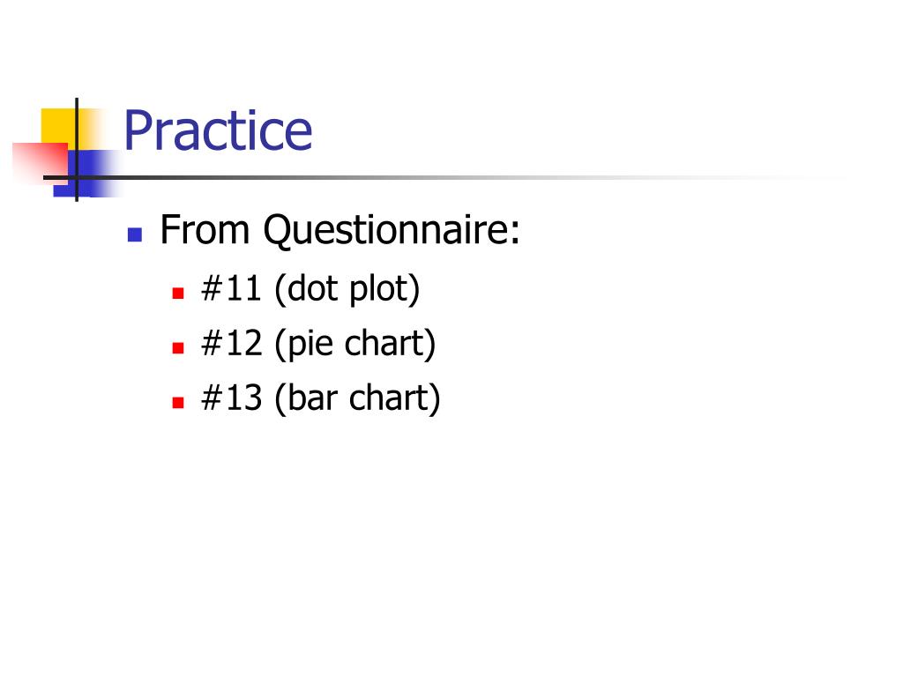
Task: Select the red bullet next to #11
Action: (x=178, y=293)
